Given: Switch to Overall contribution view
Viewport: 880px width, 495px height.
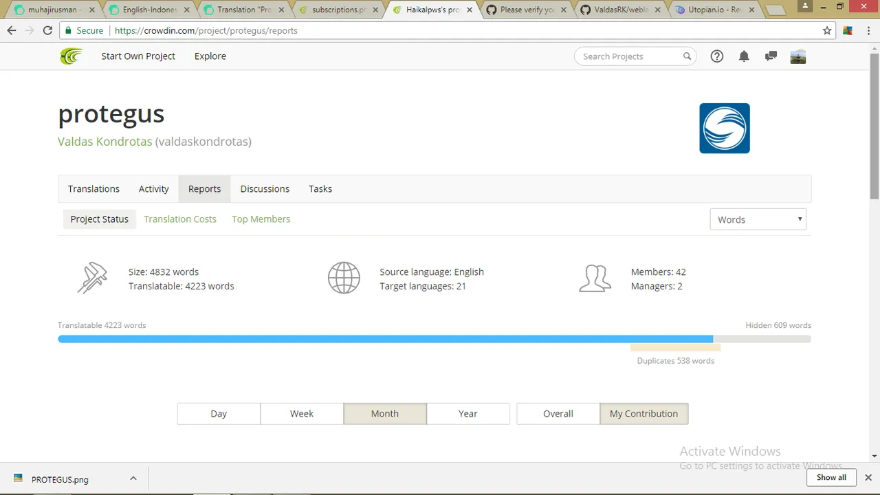Looking at the screenshot, I should pos(558,413).
